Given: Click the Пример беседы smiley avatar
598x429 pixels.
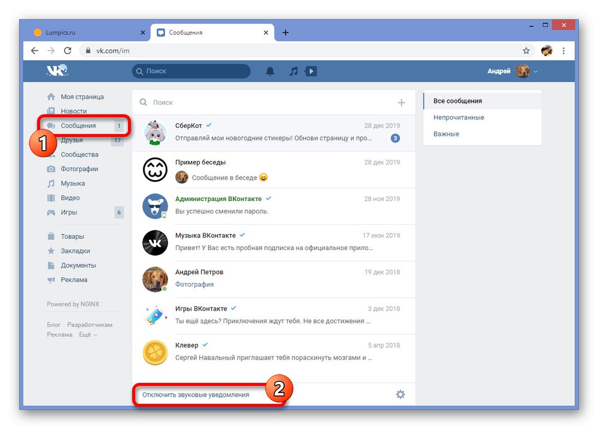Looking at the screenshot, I should 155,169.
